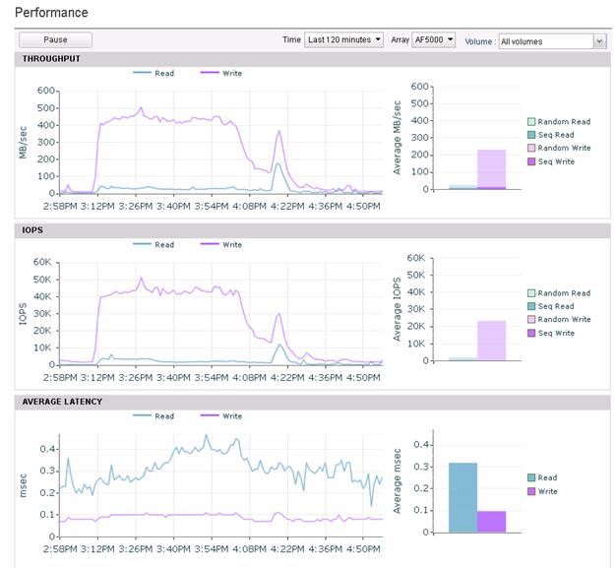Click the 60K label on IOPS line chart axis
Screen dimensions: 616x568
[x=42, y=262]
